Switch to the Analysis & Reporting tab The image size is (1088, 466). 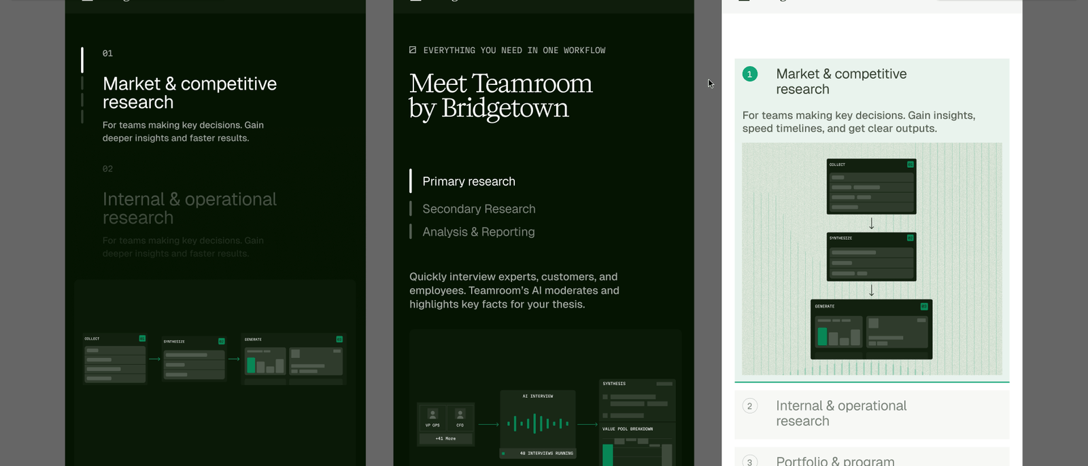479,232
